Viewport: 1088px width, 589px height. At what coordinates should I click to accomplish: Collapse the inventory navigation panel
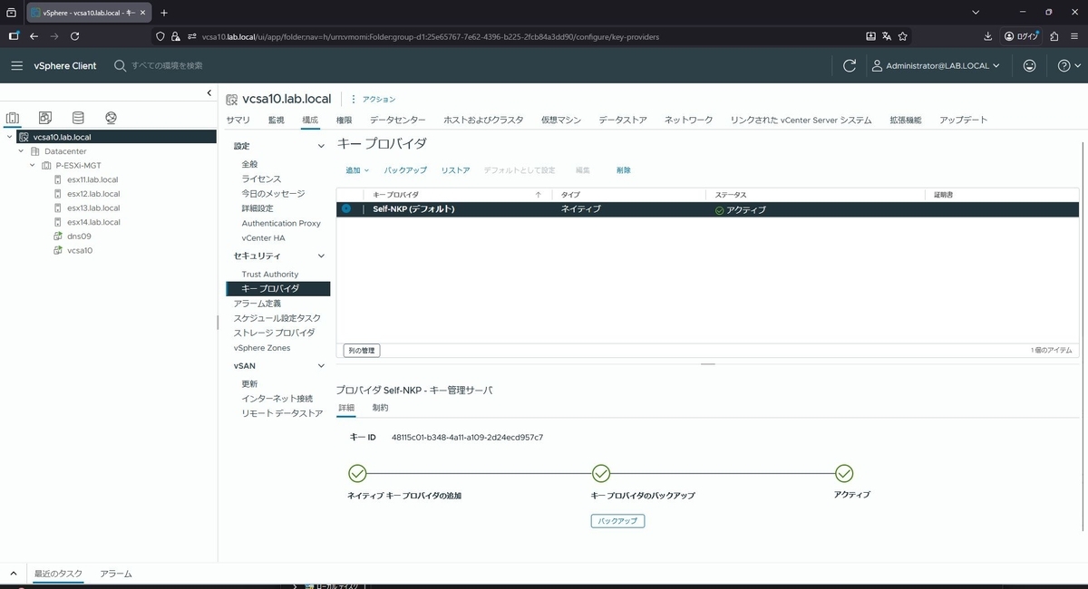(x=209, y=93)
